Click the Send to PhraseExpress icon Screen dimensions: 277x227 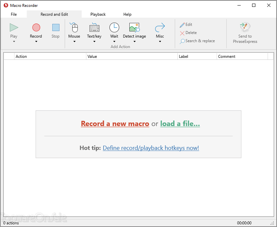click(245, 27)
